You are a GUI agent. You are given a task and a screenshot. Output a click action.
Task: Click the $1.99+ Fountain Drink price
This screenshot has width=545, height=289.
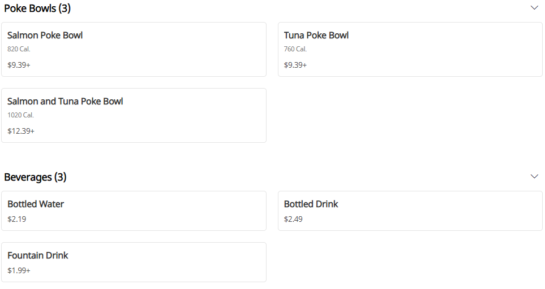pos(19,270)
